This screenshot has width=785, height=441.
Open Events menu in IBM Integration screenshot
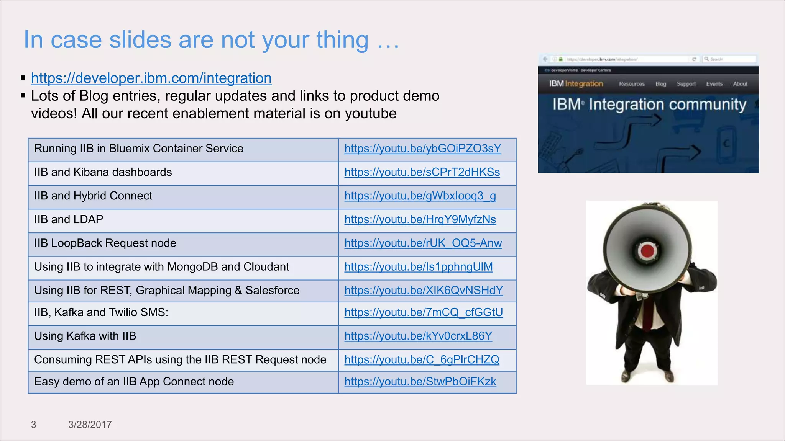point(714,84)
